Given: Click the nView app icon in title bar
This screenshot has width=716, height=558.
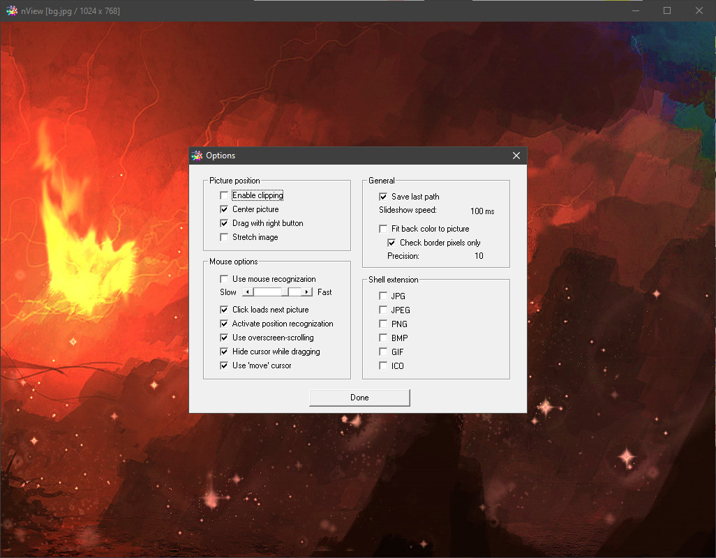Looking at the screenshot, I should (x=12, y=10).
